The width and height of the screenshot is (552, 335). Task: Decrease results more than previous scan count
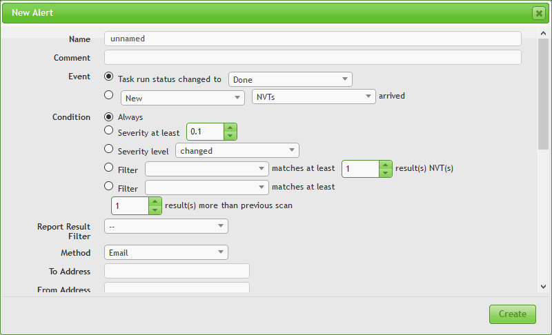155,210
